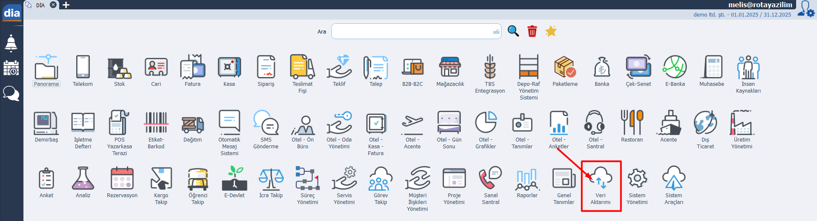The image size is (817, 221).
Task: Clear search with red trash icon
Action: click(532, 31)
